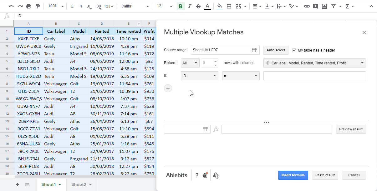Open the Borders tool
The height and width of the screenshot is (191, 377).
(229, 6)
